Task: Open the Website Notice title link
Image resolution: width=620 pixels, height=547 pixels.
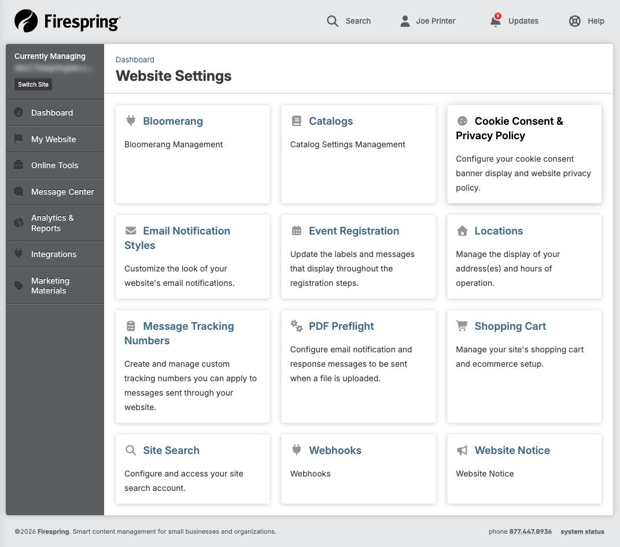Action: pos(512,450)
